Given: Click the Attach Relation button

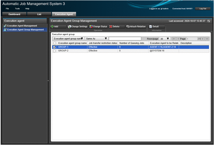Looking at the screenshot, I should click(x=136, y=26).
